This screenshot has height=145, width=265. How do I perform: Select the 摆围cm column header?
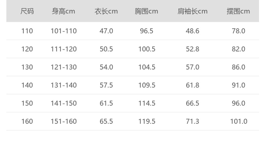[238, 11]
